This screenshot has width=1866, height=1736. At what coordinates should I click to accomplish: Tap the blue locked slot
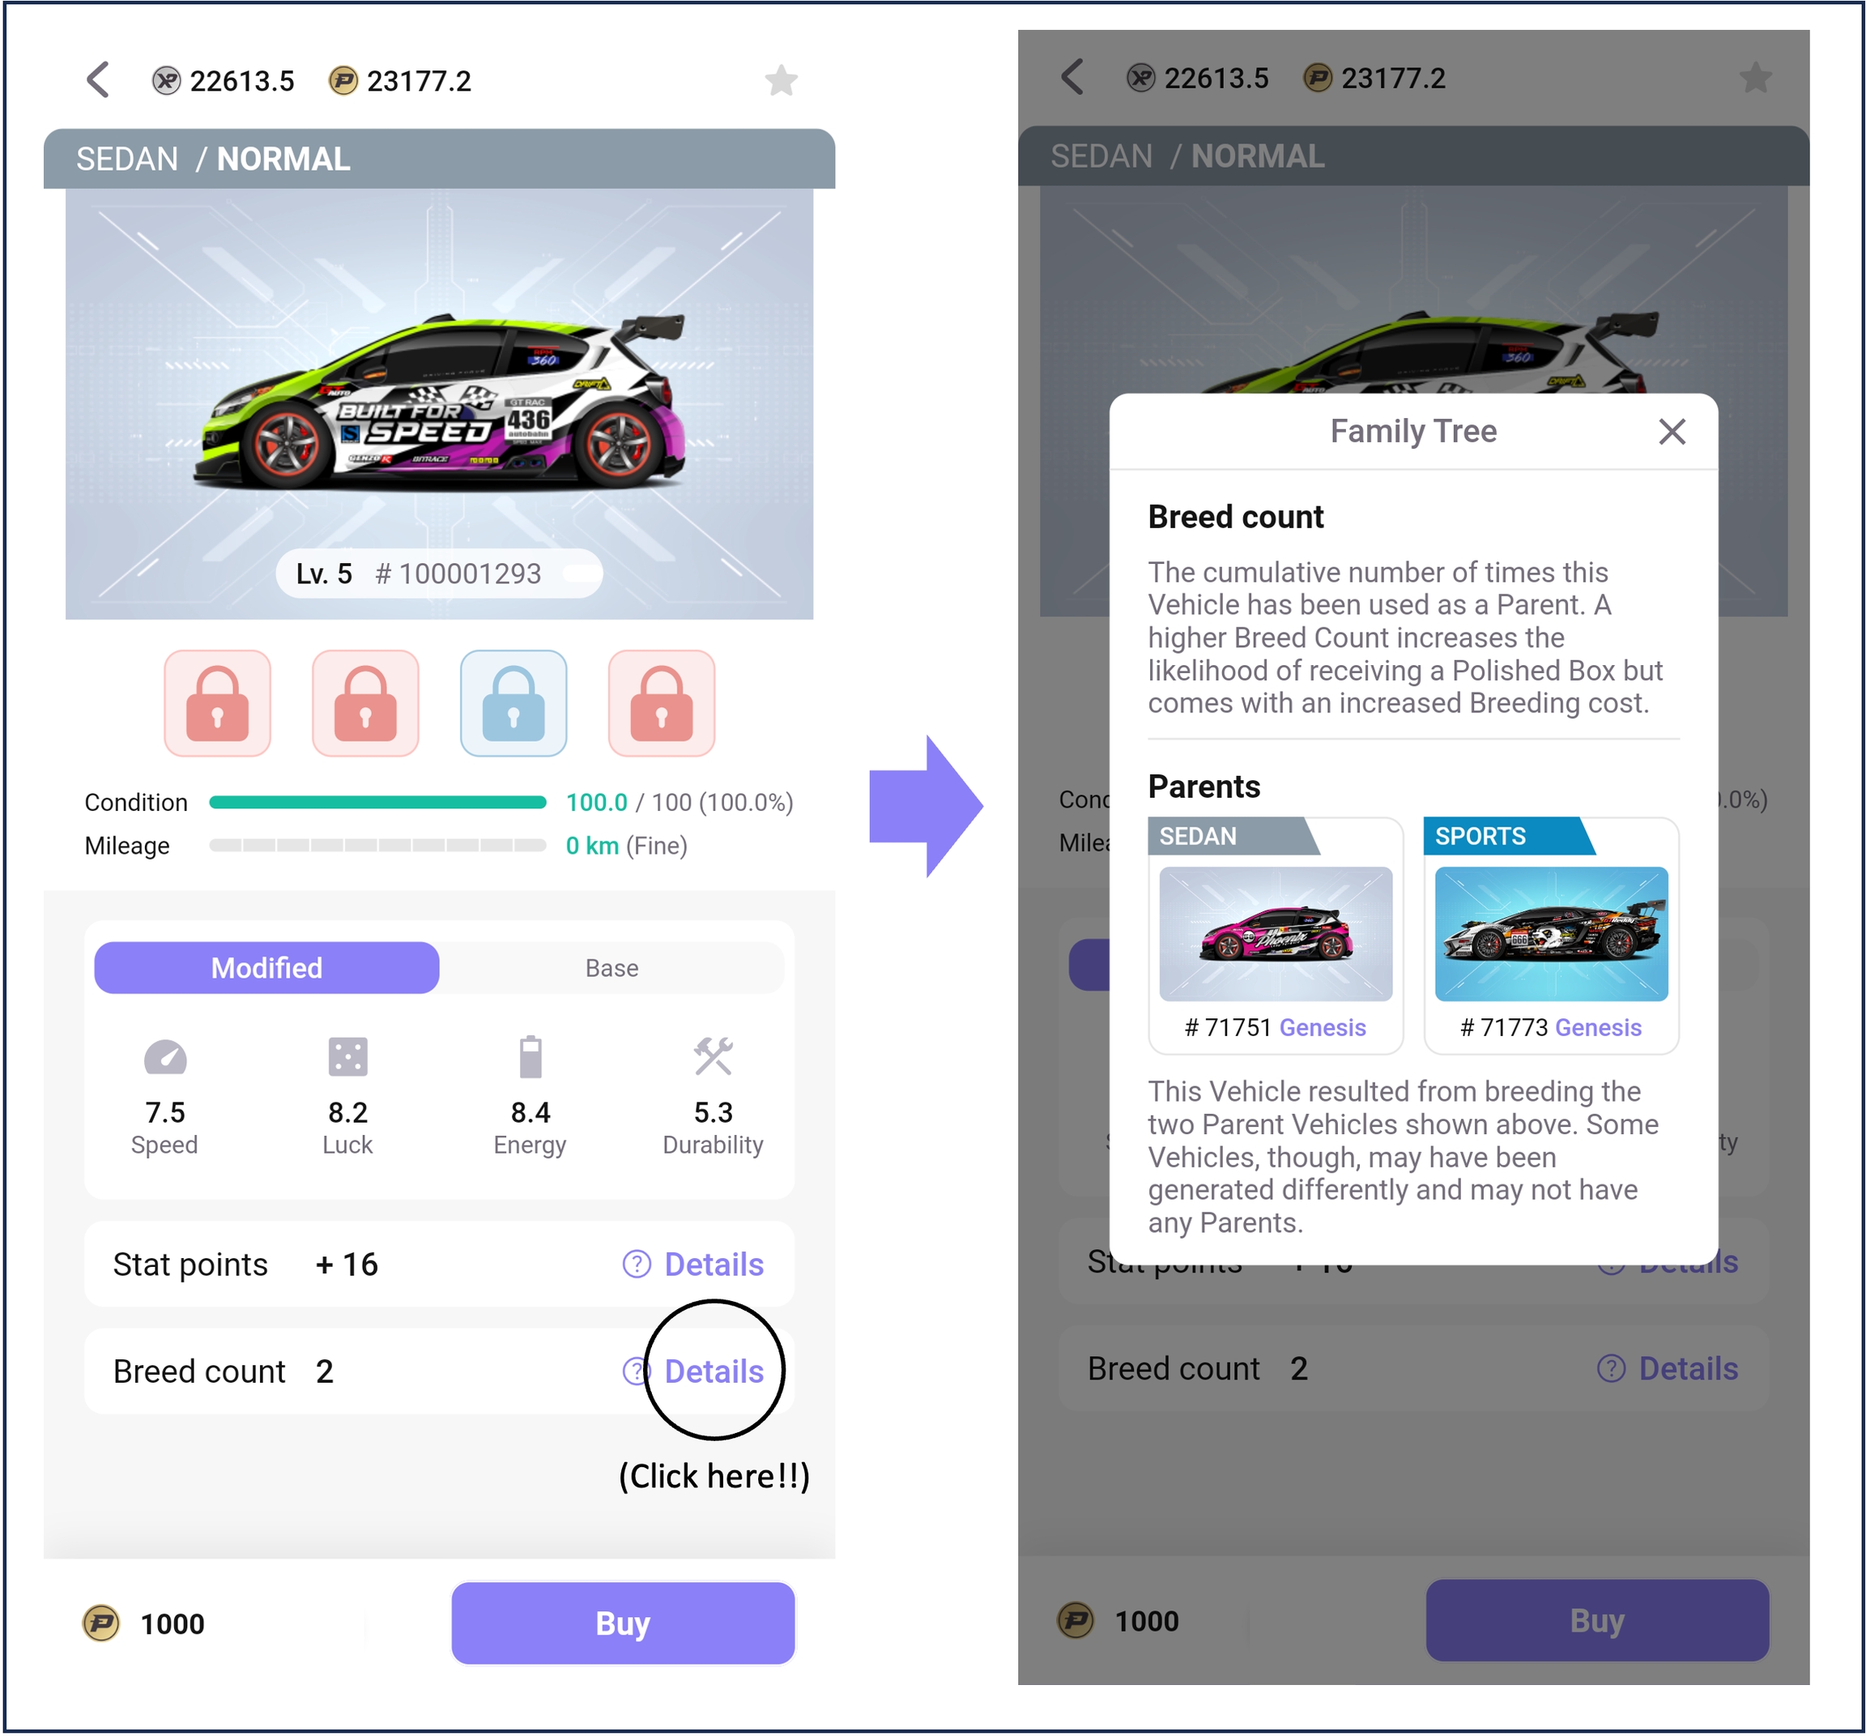[513, 703]
